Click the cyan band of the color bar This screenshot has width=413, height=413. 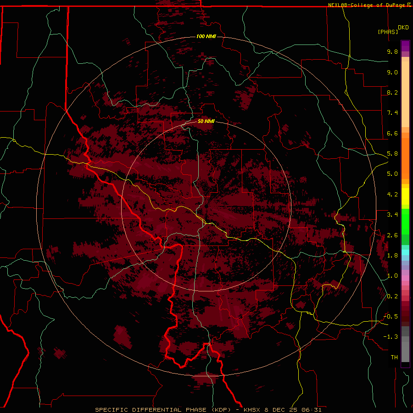[405, 252]
